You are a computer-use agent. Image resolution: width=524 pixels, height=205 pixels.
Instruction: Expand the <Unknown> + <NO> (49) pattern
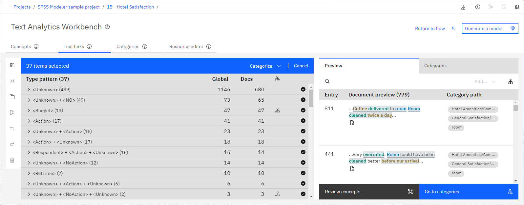(29, 100)
